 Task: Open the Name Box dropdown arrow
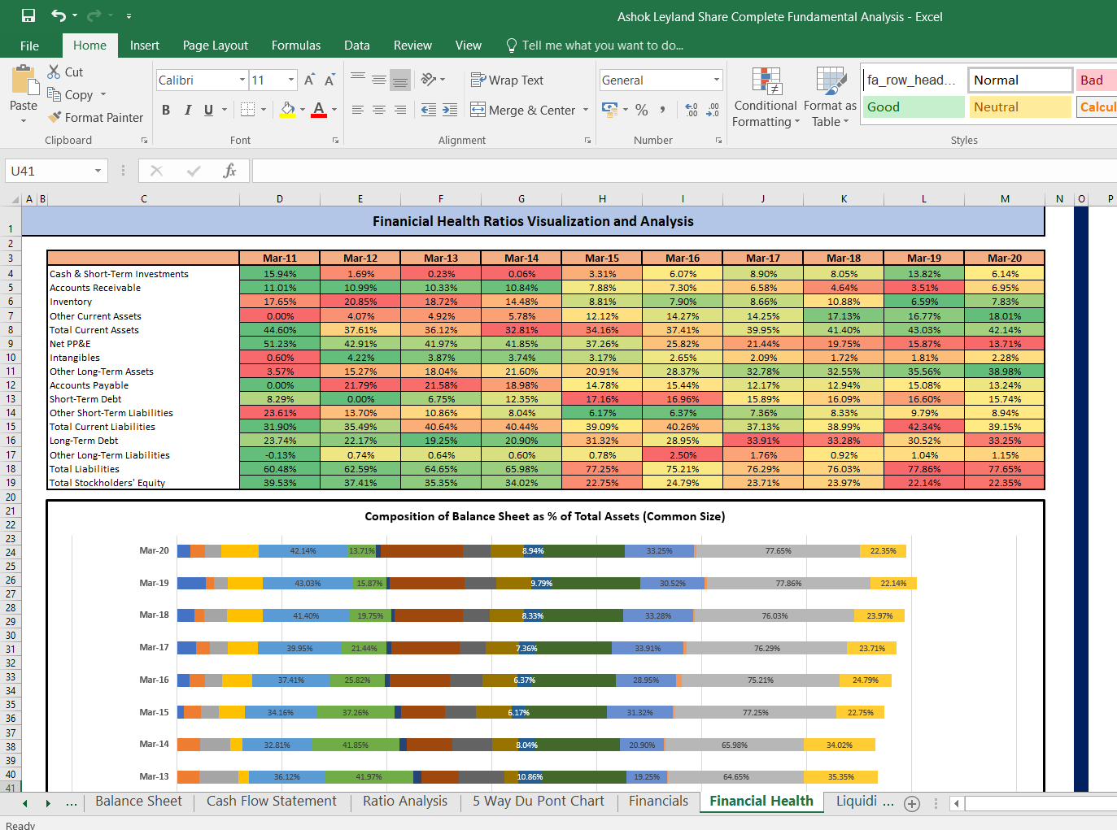point(98,171)
